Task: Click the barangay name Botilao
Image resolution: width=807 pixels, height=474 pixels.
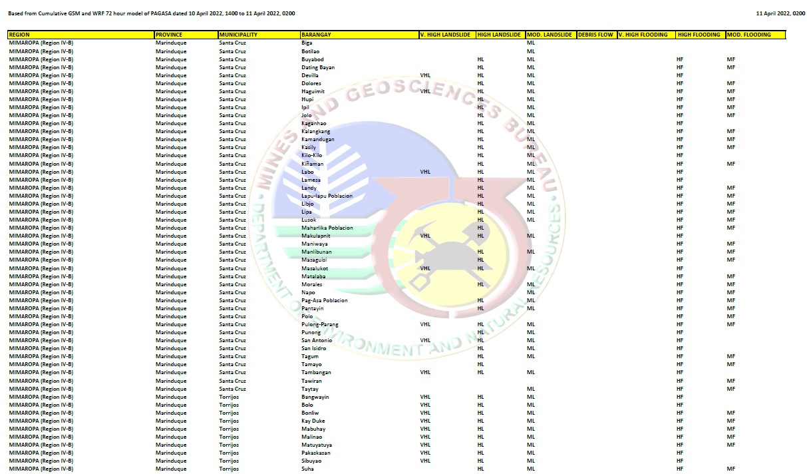Action: click(x=311, y=51)
